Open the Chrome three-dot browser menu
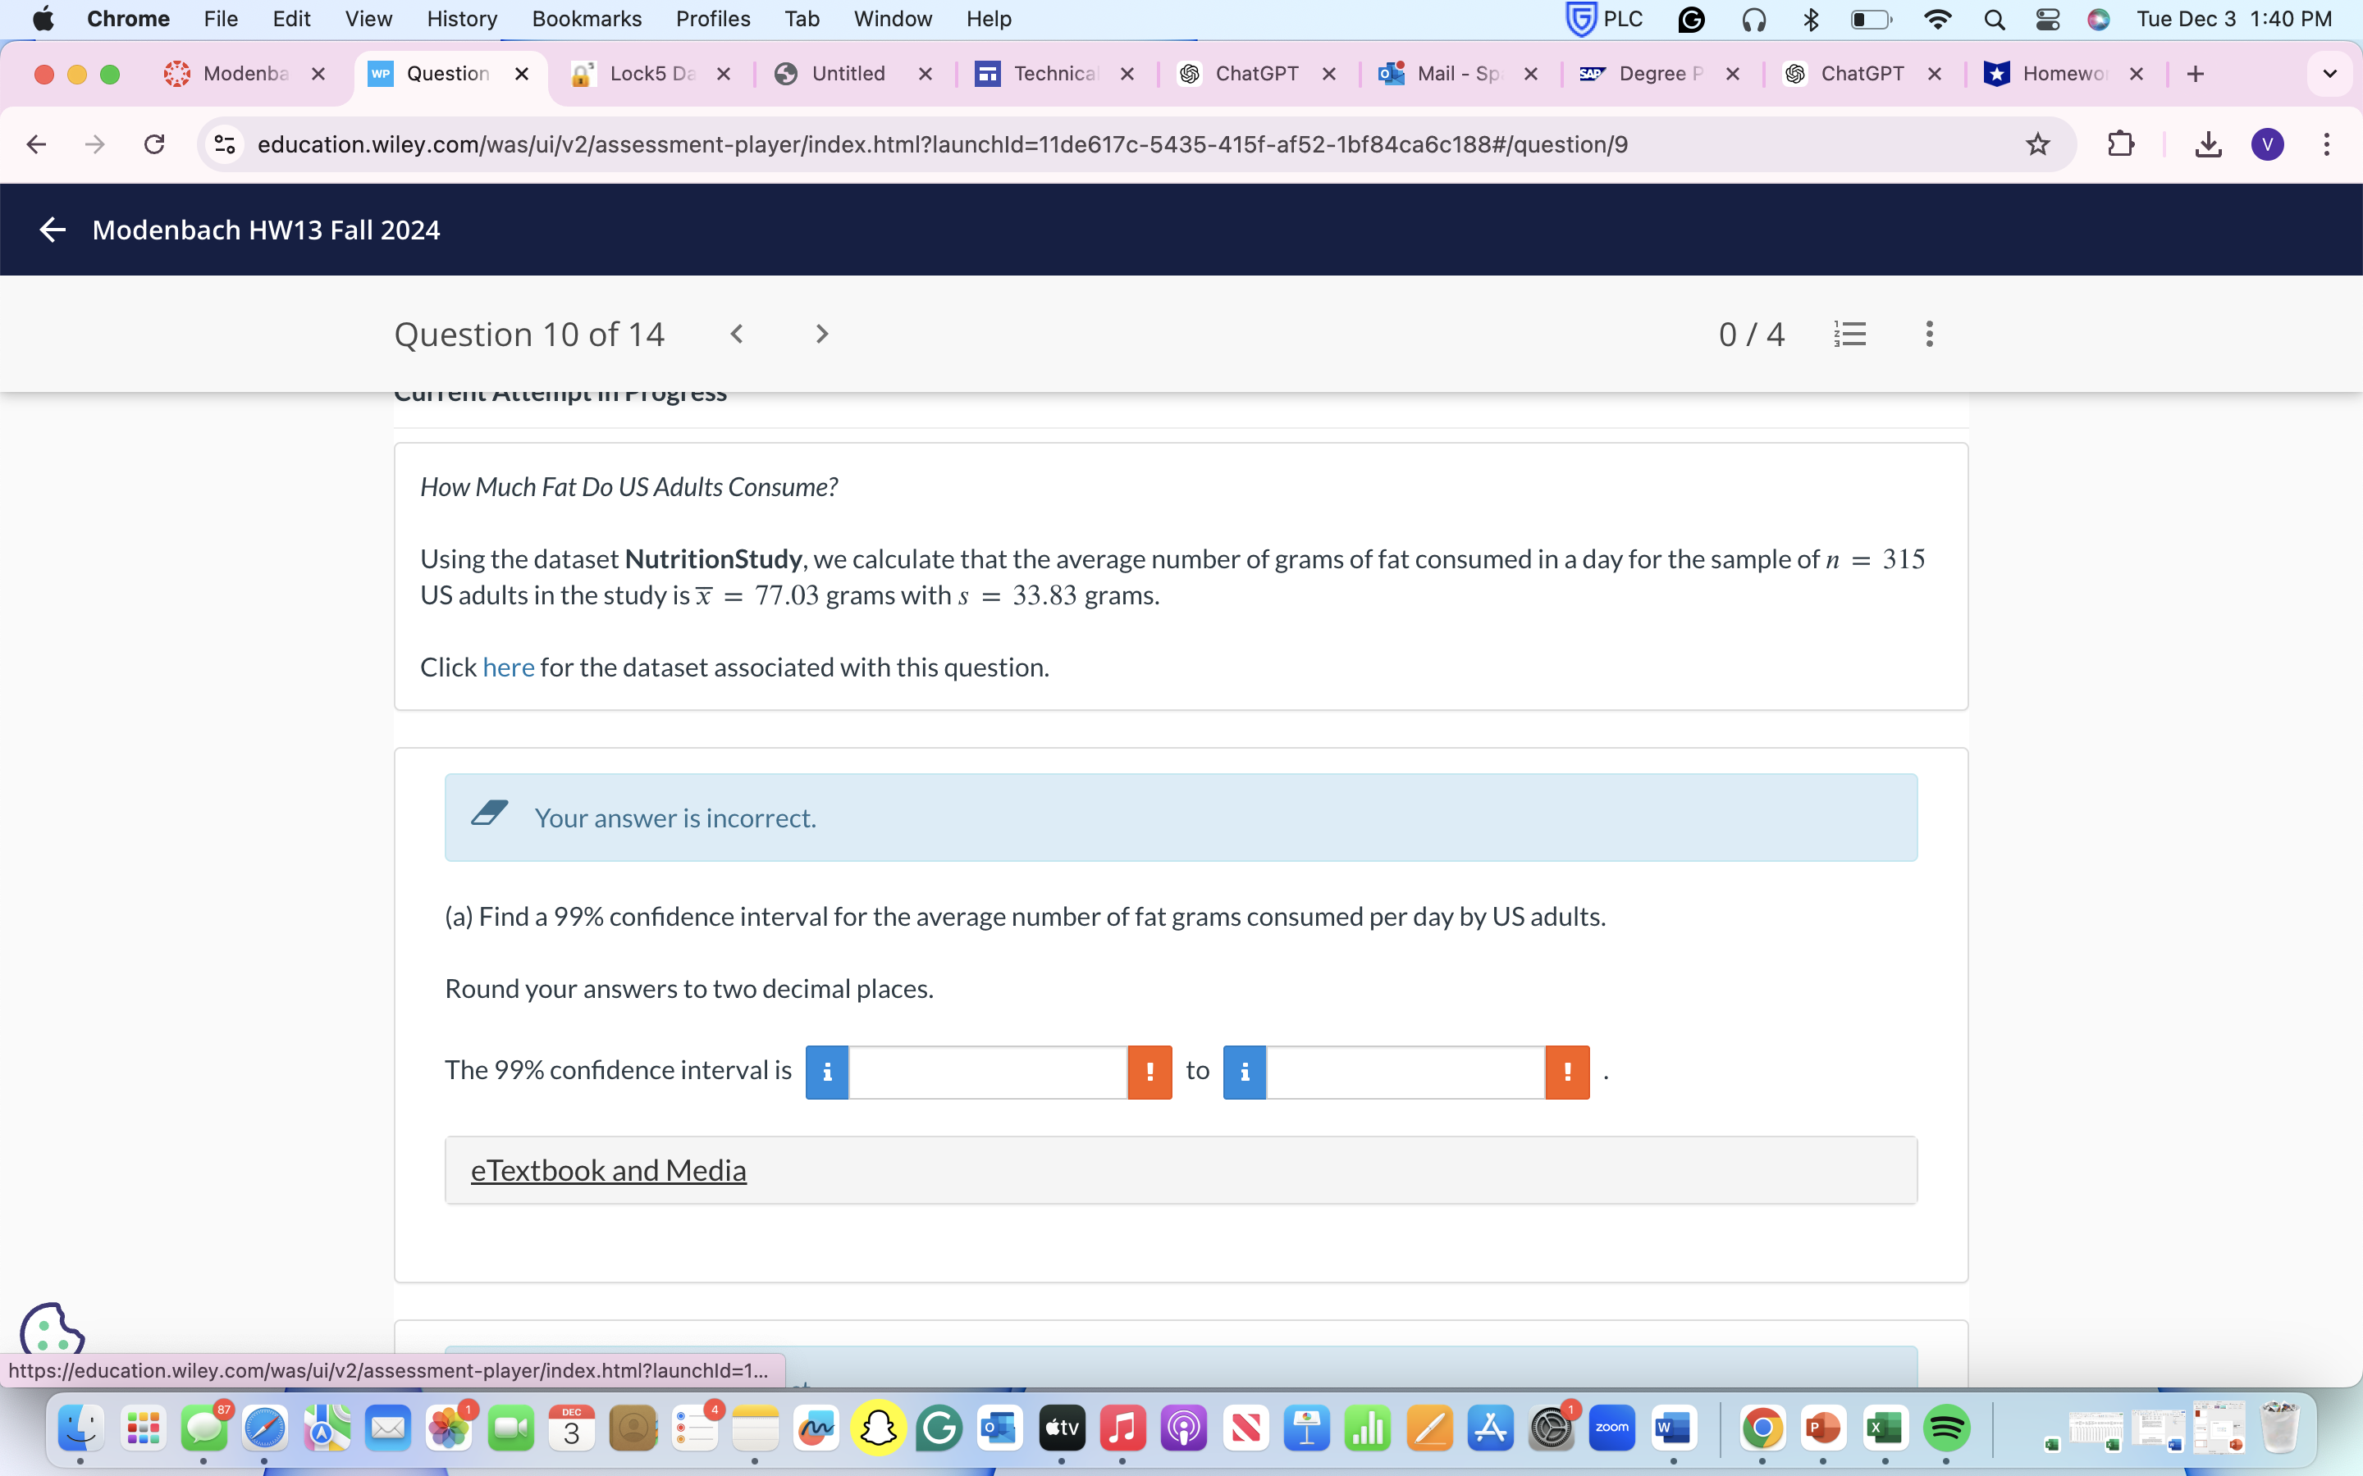The height and width of the screenshot is (1476, 2363). (2328, 143)
